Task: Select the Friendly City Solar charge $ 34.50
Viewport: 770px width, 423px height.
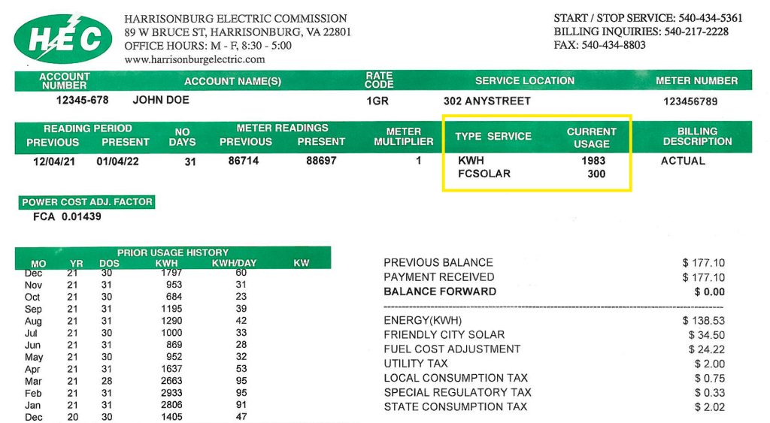Action: [706, 335]
